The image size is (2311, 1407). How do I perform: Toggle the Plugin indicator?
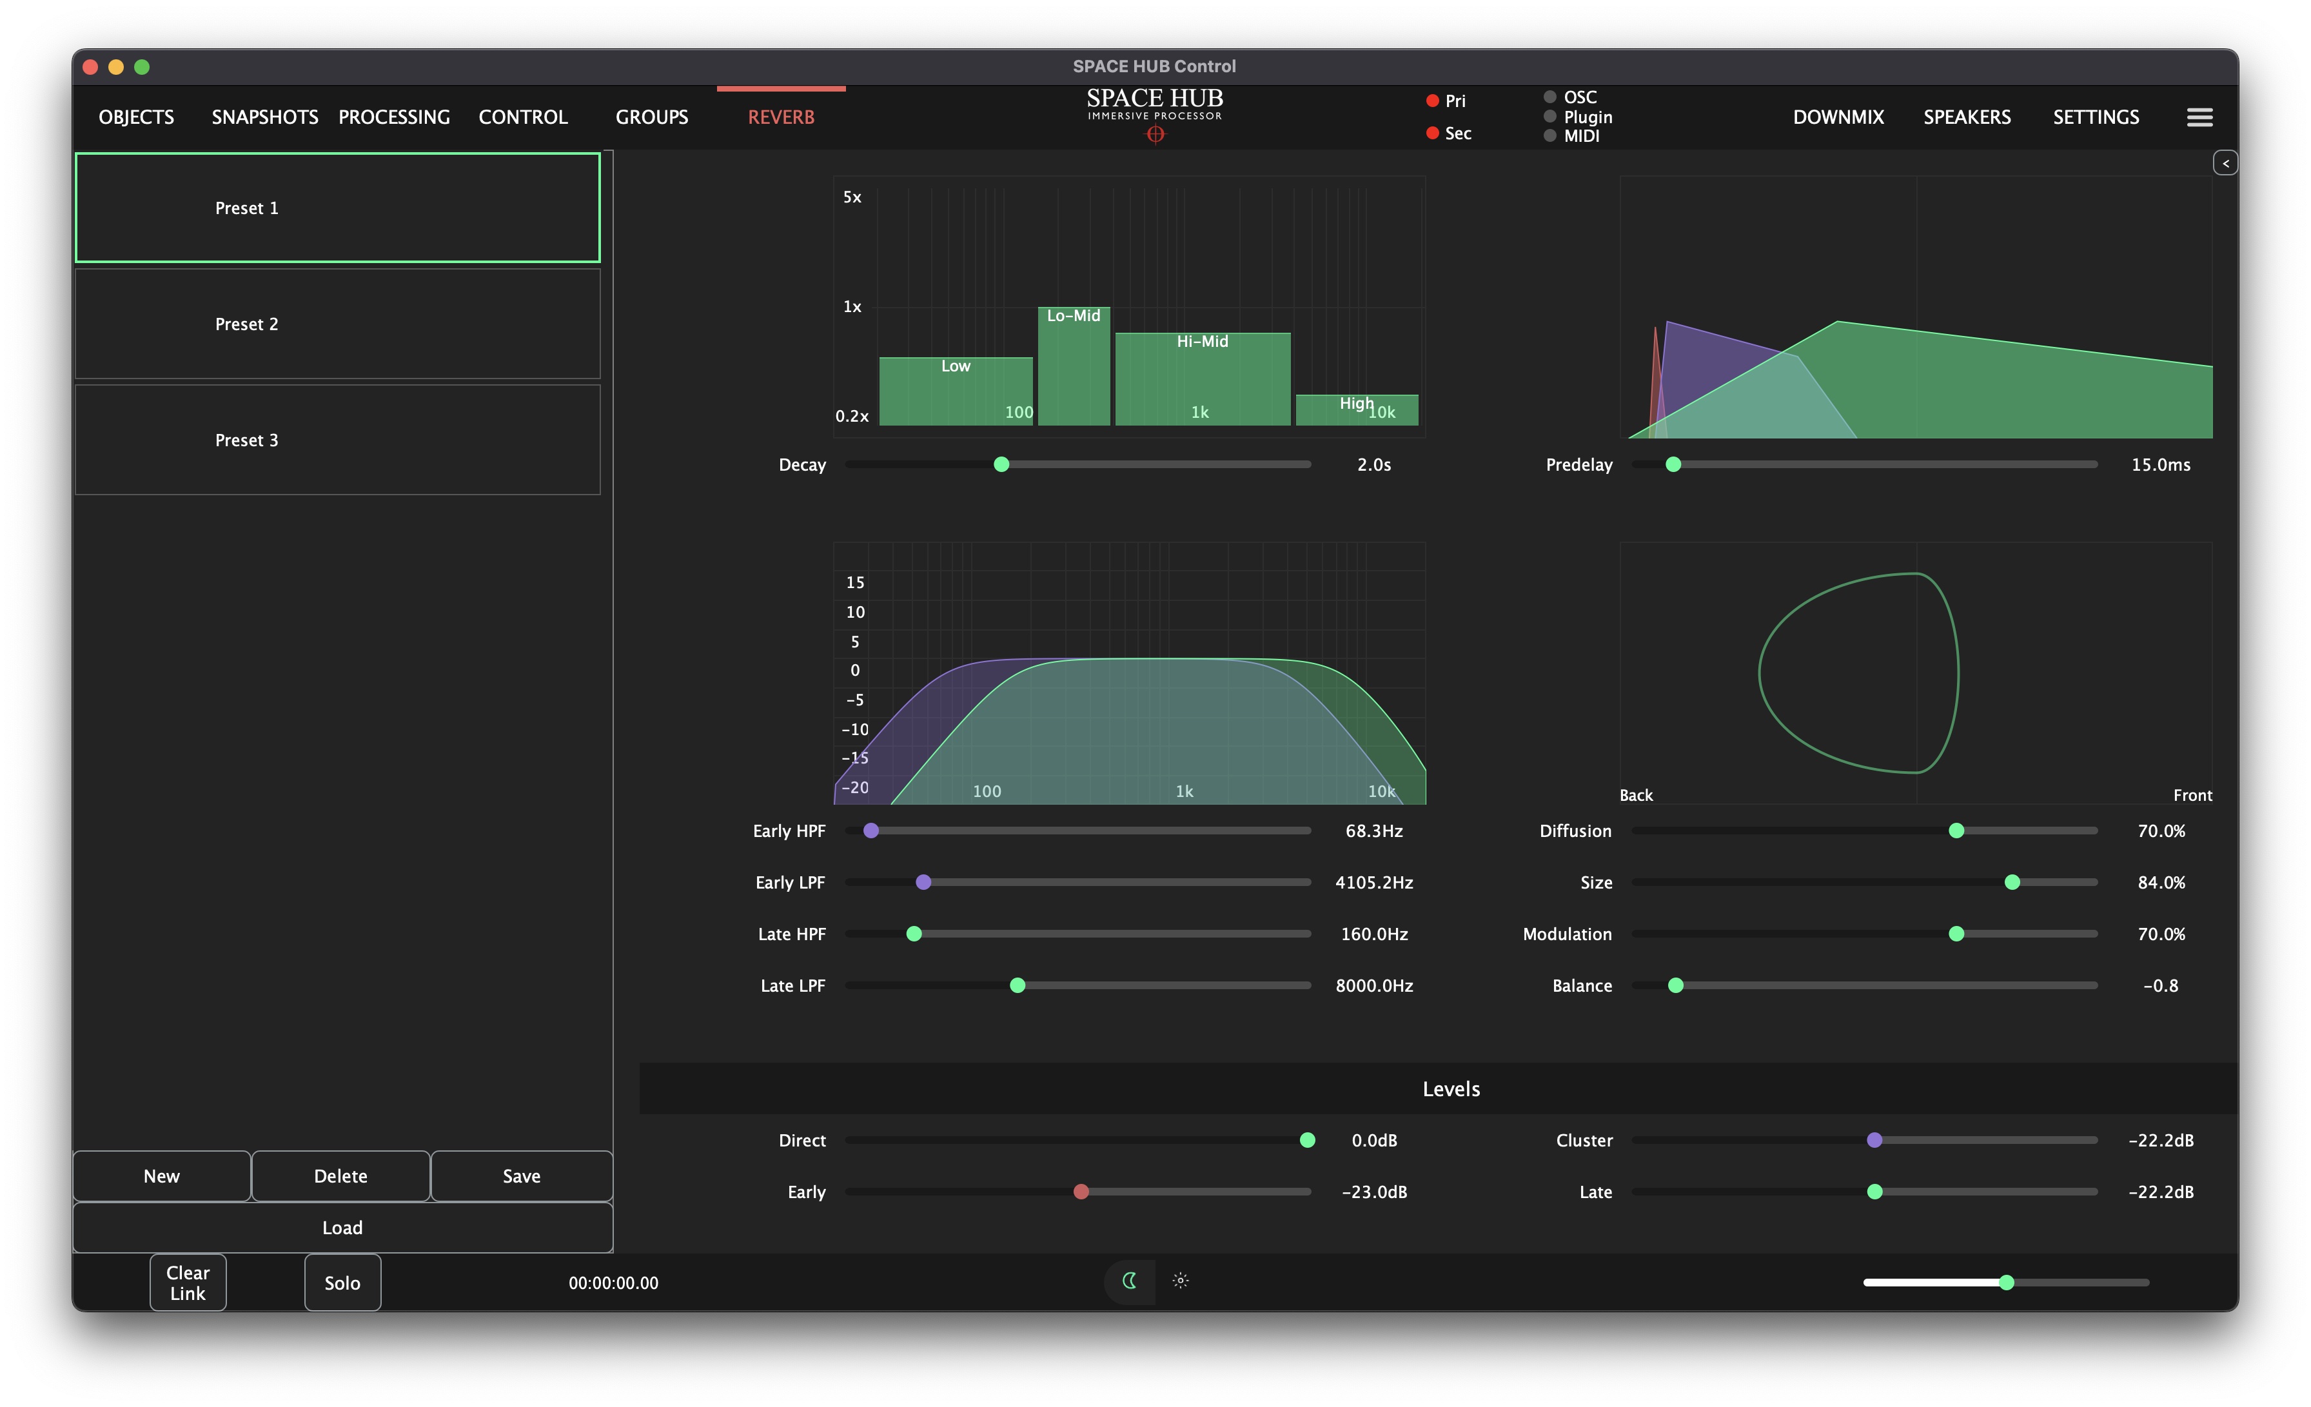(x=1549, y=116)
